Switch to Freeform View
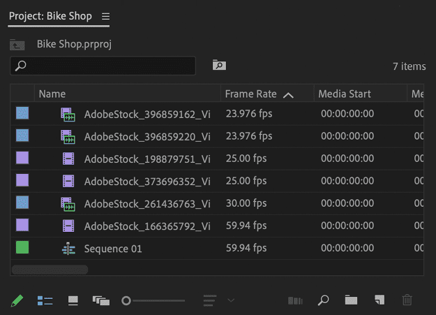This screenshot has height=315, width=436. click(x=101, y=300)
